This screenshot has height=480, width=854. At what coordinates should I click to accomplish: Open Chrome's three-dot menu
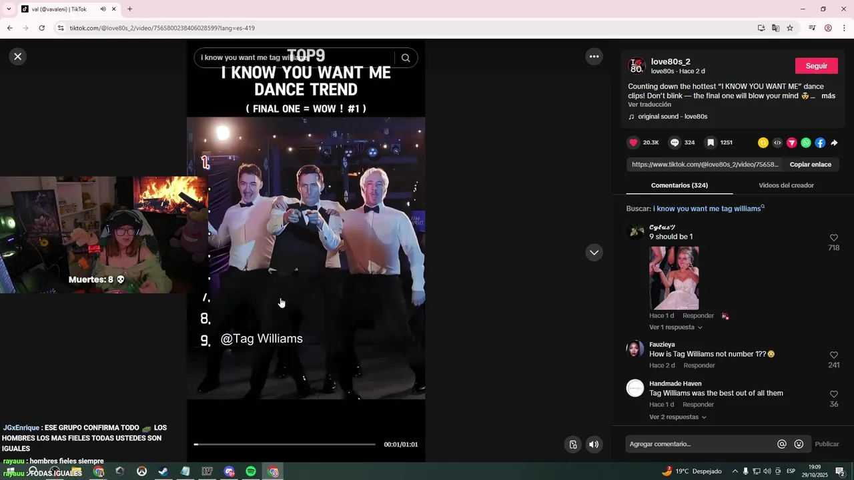(845, 28)
